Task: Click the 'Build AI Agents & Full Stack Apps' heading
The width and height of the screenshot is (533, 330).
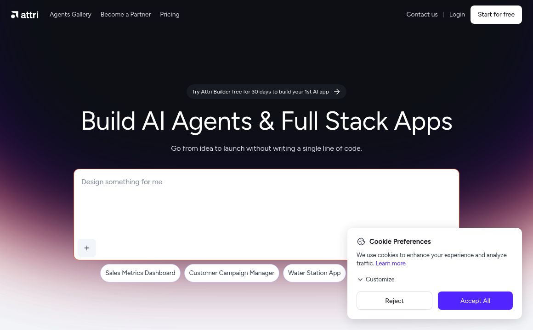Action: (x=266, y=121)
